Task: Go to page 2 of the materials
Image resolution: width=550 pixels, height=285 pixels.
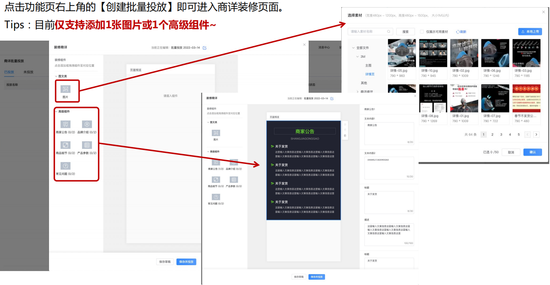Action: [x=492, y=135]
